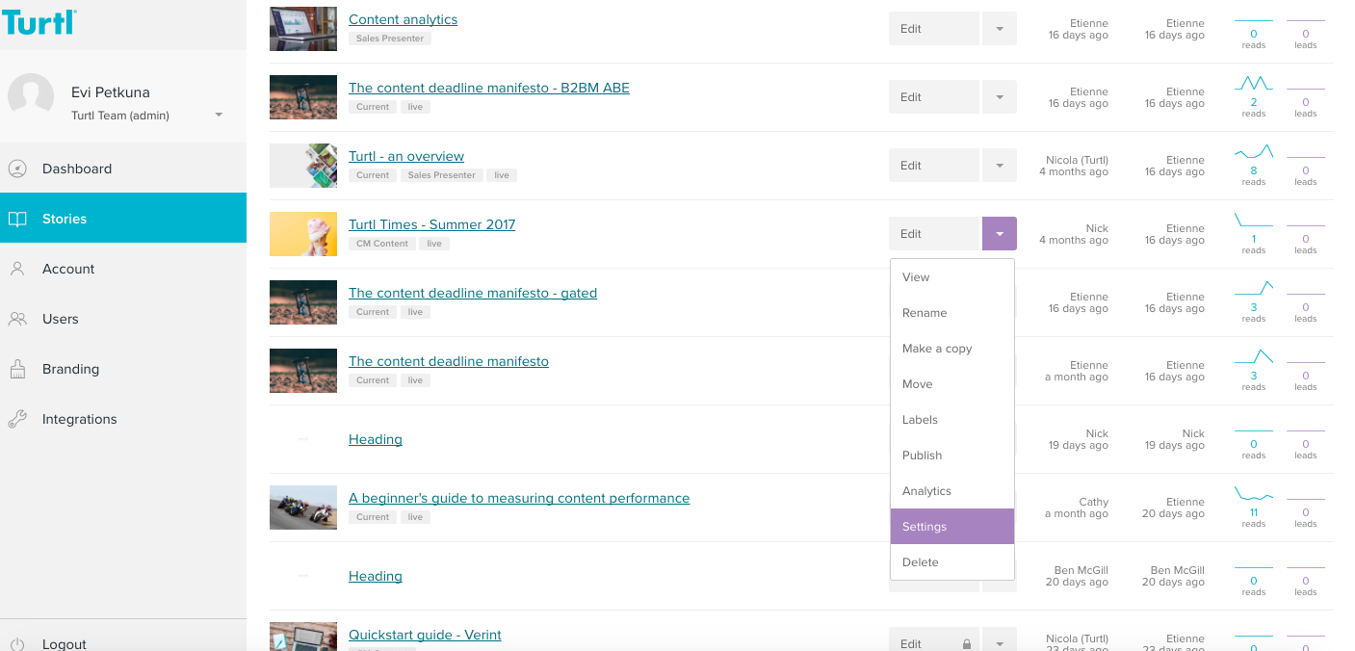Screen dimensions: 1355x651
Task: Open A beginner's guide to measuring content performance
Action: point(519,498)
